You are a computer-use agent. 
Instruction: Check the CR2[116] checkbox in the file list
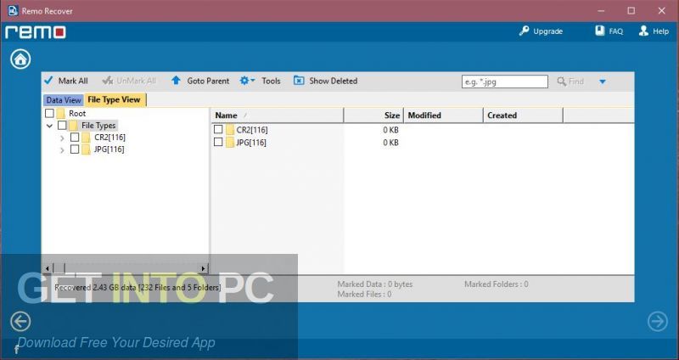218,129
